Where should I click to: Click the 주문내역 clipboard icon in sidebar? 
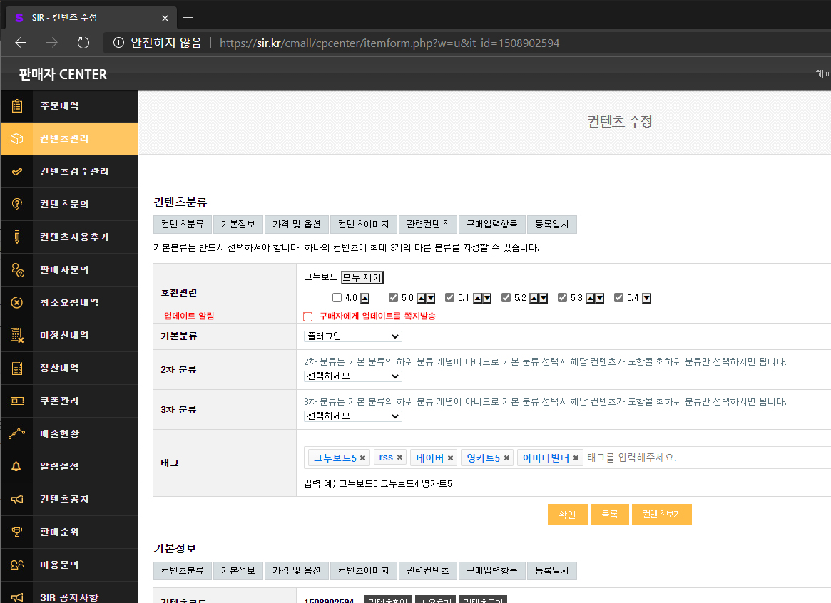16,106
